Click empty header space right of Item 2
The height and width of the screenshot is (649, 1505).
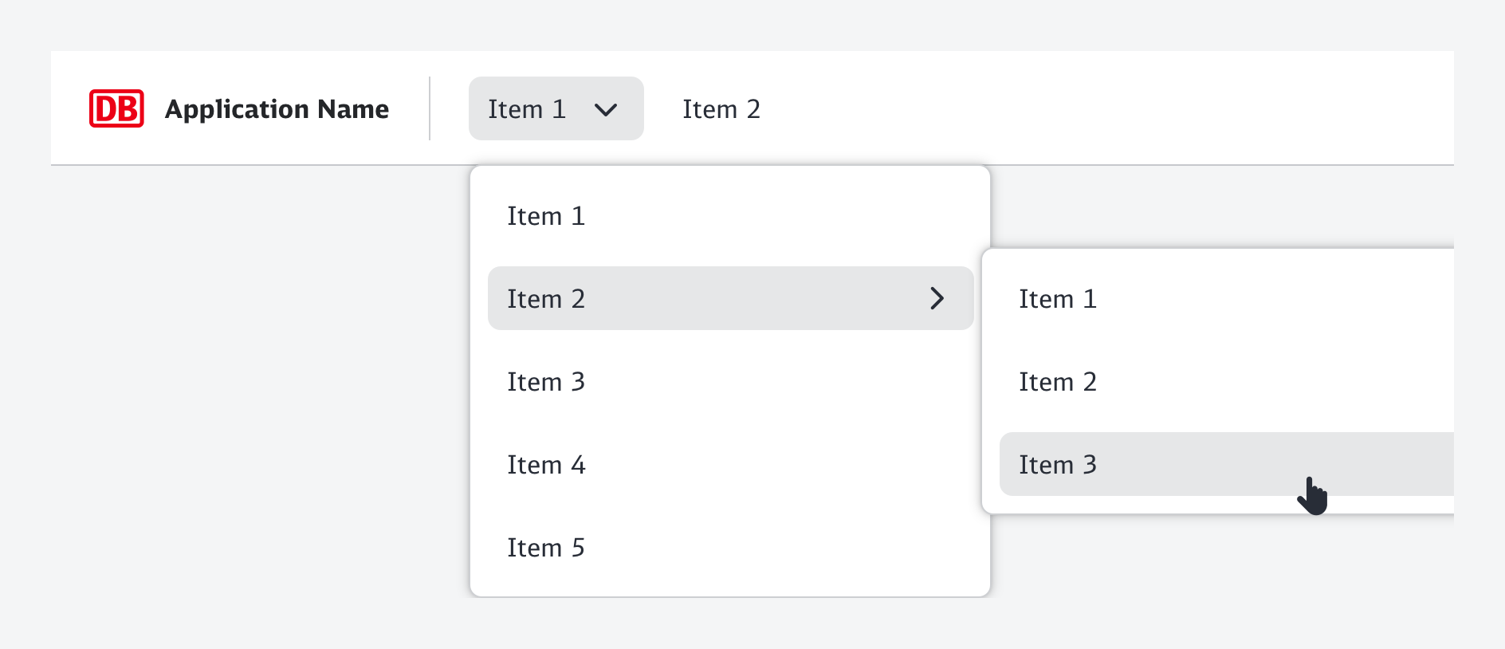1116,108
